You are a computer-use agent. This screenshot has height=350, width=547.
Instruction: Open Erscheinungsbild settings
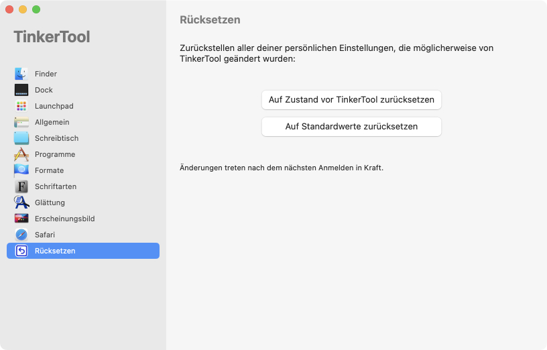(83, 219)
